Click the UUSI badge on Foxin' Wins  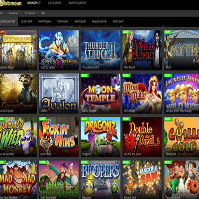[43, 119]
